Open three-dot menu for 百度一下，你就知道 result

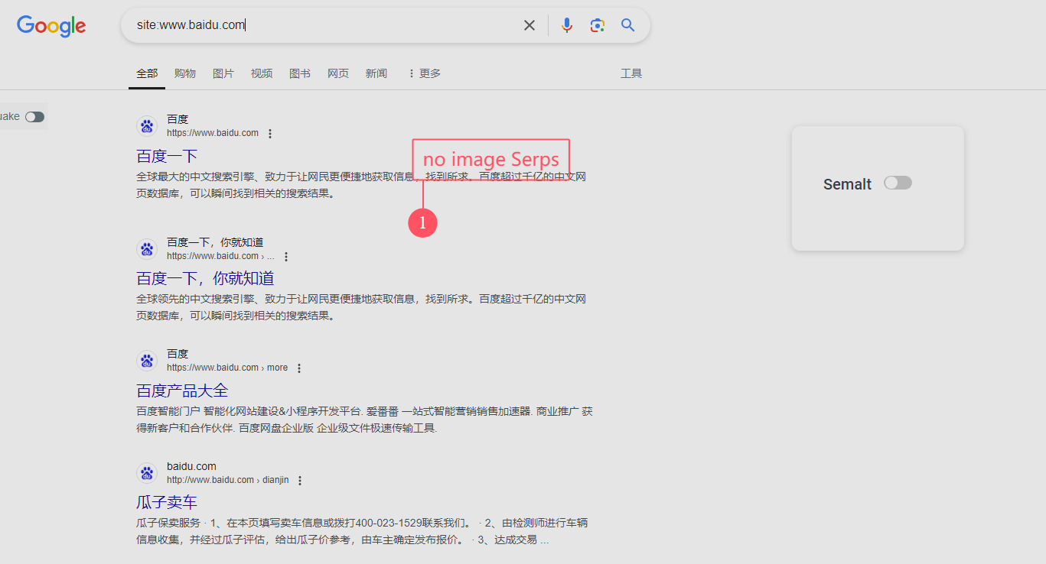pos(286,257)
